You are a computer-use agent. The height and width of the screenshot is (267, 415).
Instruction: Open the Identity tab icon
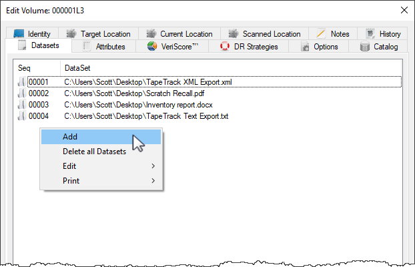[x=19, y=34]
